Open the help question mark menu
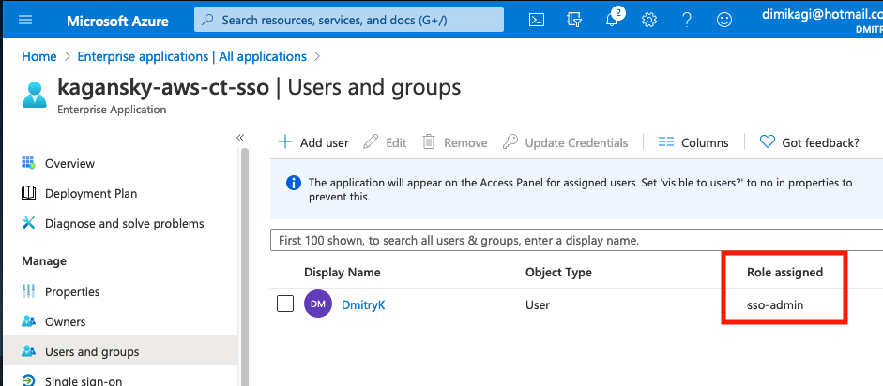Image resolution: width=883 pixels, height=386 pixels. coord(687,19)
